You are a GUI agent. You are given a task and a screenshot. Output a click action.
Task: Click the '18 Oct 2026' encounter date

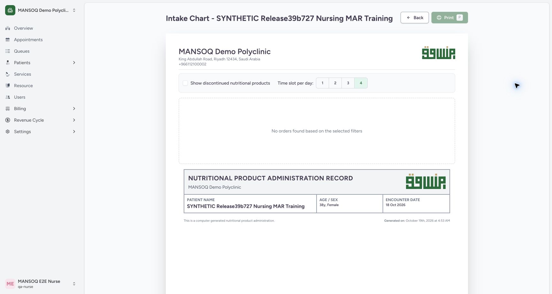(x=395, y=205)
